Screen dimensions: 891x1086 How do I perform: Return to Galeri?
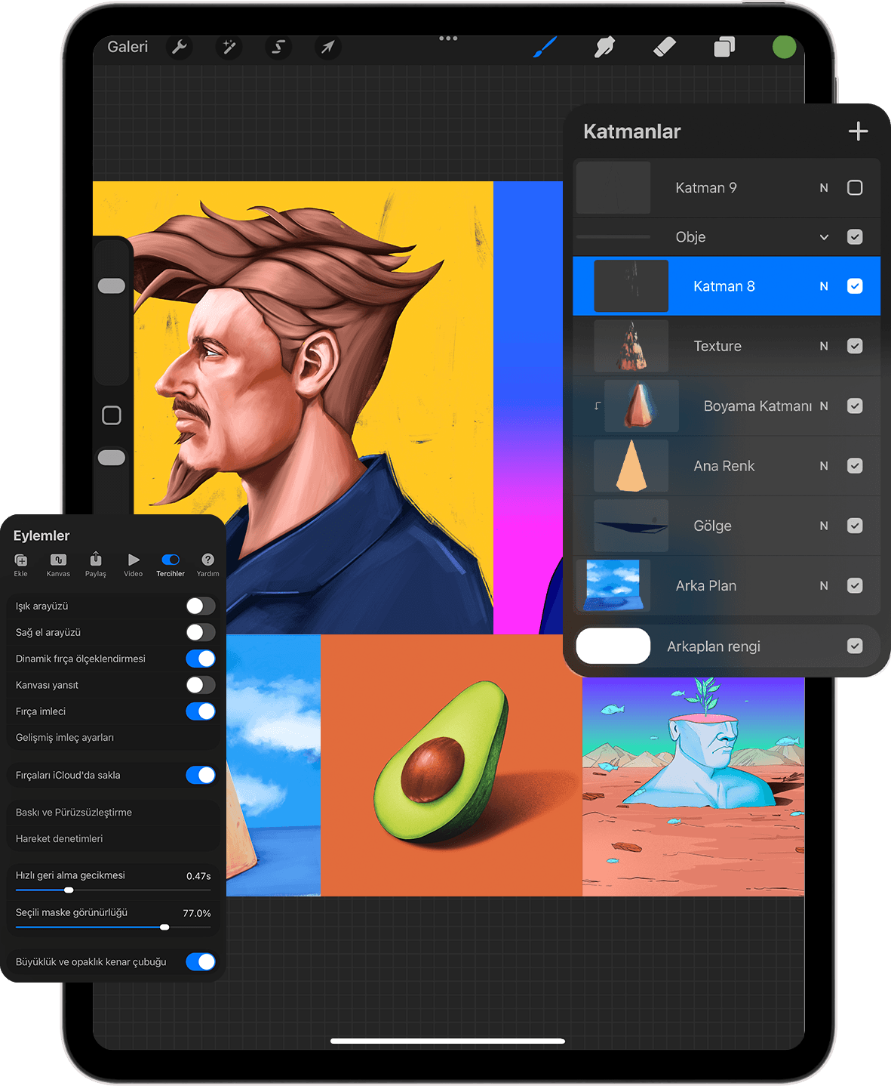tap(128, 47)
